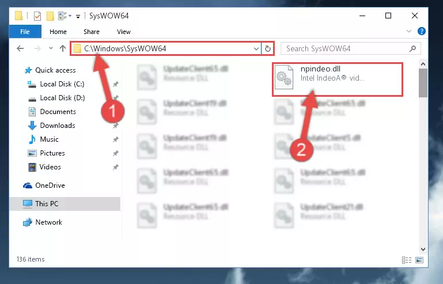Viewport: 443px width, 284px height.
Task: Switch to details view layout
Action: click(407, 260)
